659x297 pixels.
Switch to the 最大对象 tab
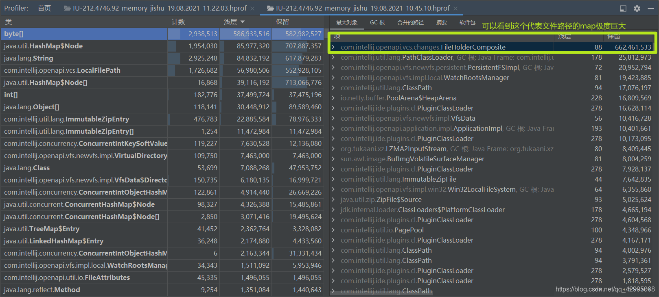click(347, 22)
